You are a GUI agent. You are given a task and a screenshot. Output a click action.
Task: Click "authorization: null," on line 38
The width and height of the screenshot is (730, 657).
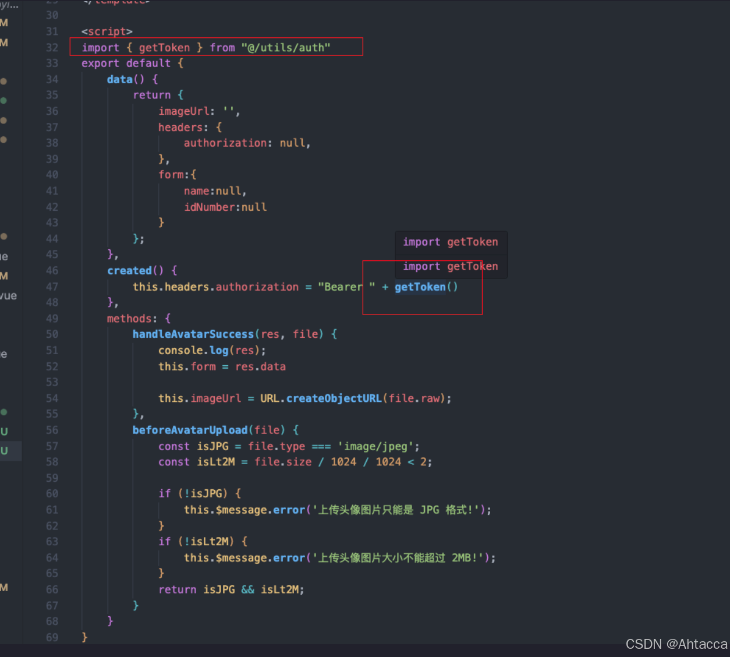pos(247,143)
